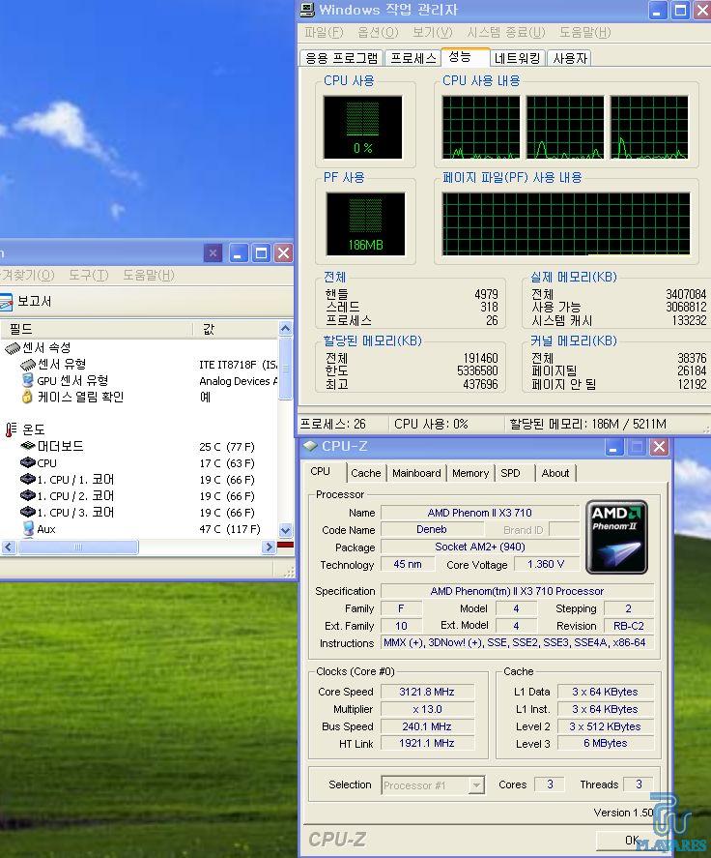Open the About tab in CPU-Z

555,473
